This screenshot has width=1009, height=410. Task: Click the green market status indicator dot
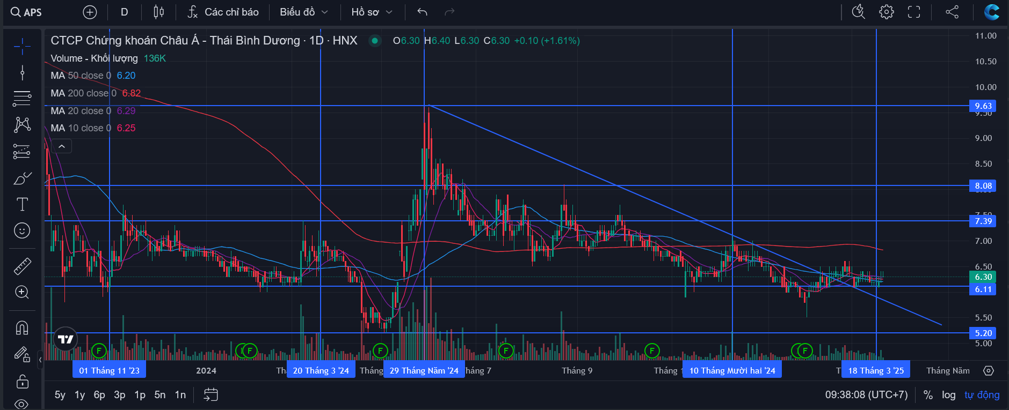(x=375, y=40)
